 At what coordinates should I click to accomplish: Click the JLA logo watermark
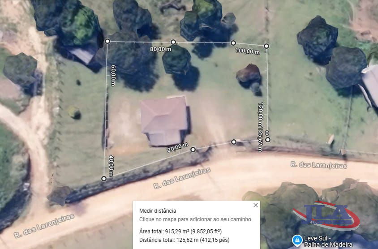(326, 215)
